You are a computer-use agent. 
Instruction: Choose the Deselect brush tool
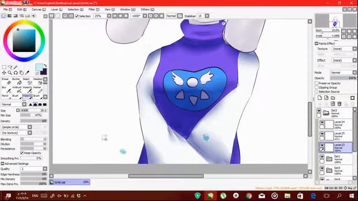pyautogui.click(x=37, y=82)
